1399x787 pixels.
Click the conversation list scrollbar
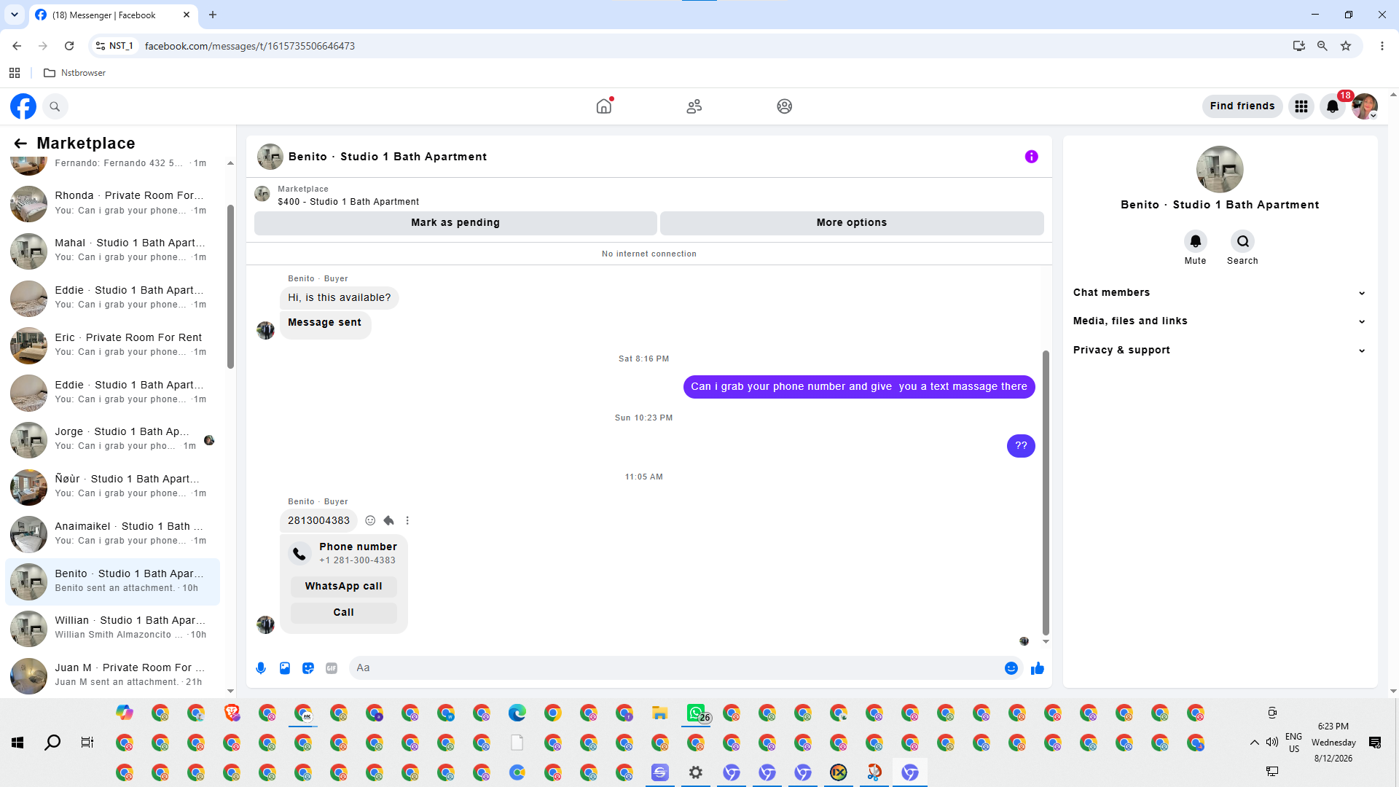tap(230, 286)
